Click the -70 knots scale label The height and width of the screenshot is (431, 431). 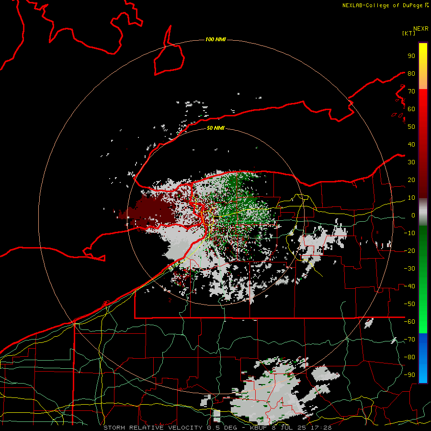409,340
